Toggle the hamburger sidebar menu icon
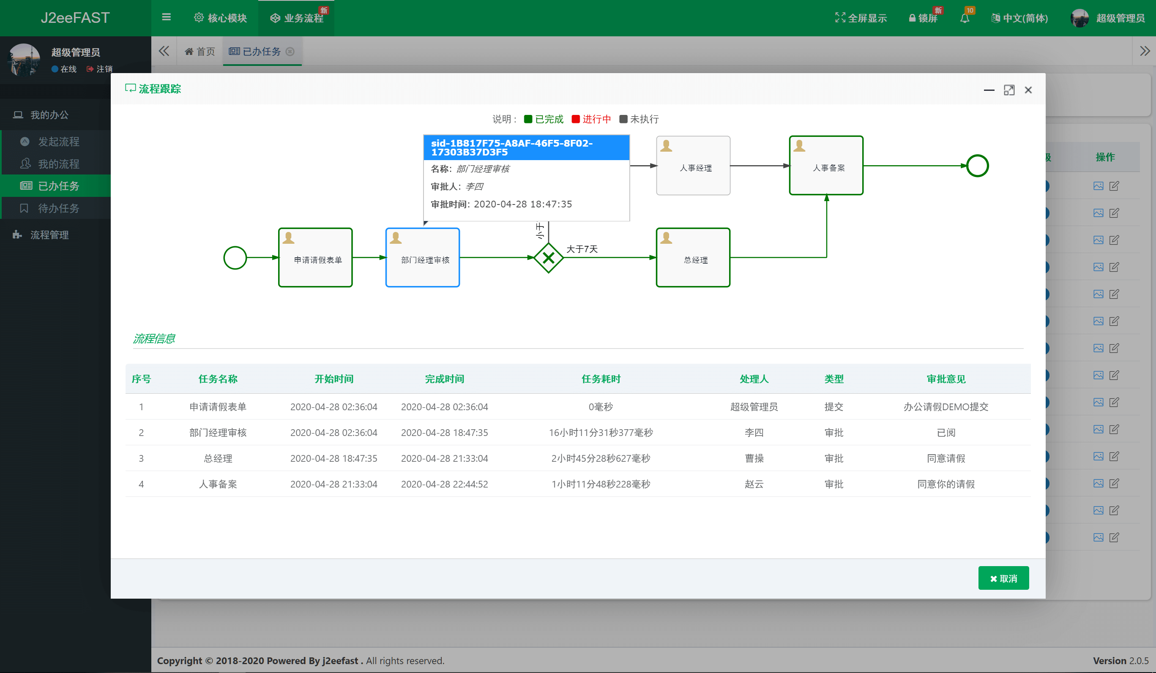The image size is (1156, 673). pos(166,17)
